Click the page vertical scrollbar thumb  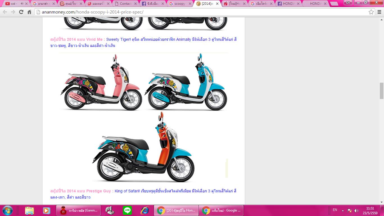click(x=381, y=91)
